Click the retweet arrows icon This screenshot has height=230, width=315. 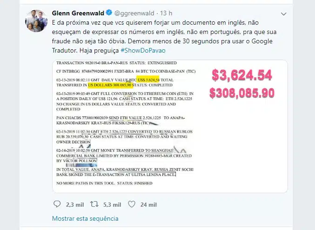tap(94, 204)
